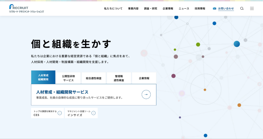Open 人材育成・組織開発サービス heading link
The image size is (263, 139).
coord(62,92)
